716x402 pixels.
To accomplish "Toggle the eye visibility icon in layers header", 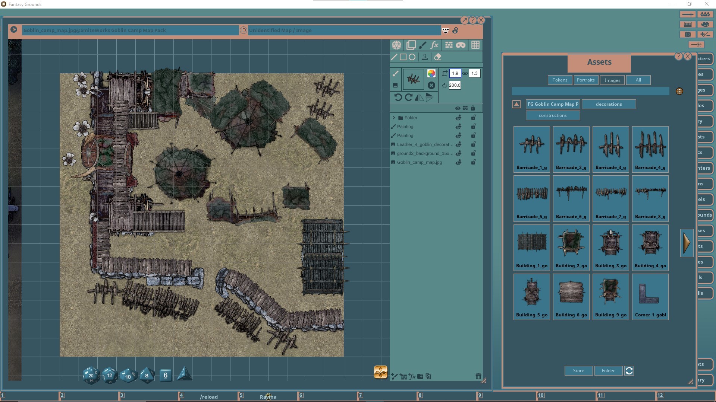I will click(x=458, y=108).
